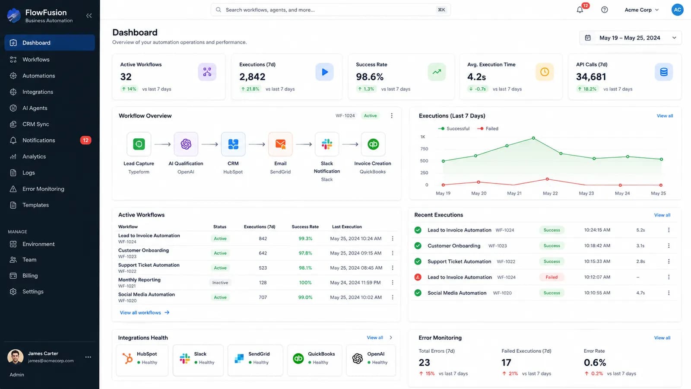Image resolution: width=691 pixels, height=389 pixels.
Task: Expand Integrations Health with chevron arrow
Action: (391, 338)
